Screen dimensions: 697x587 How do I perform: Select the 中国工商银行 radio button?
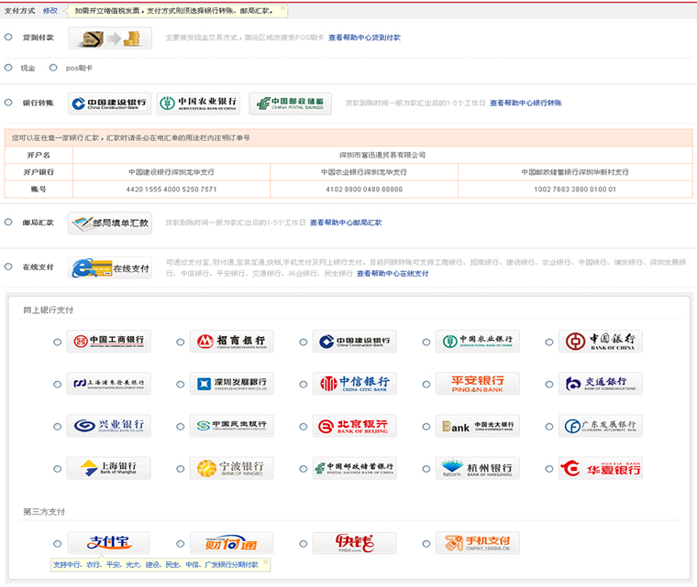(x=57, y=342)
